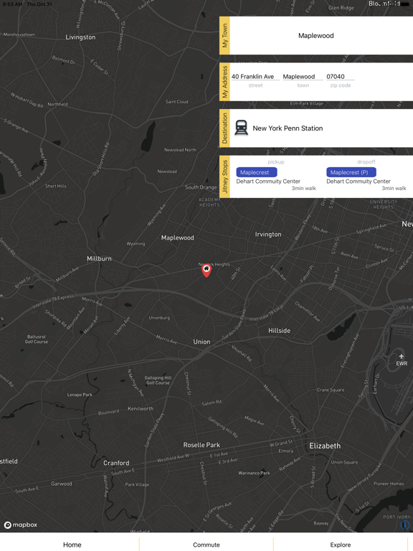Click the Kenilworth map label
This screenshot has height=551, width=413.
[x=141, y=409]
